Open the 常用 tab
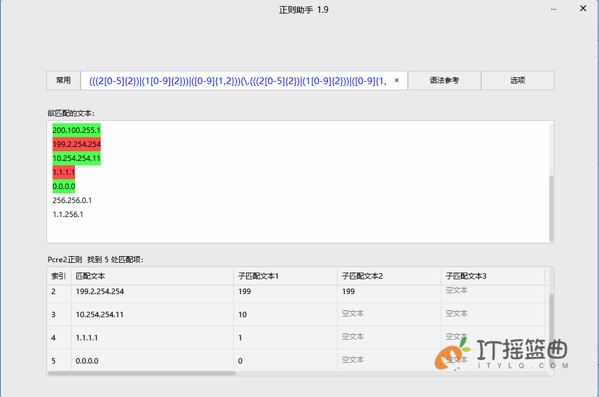 63,80
